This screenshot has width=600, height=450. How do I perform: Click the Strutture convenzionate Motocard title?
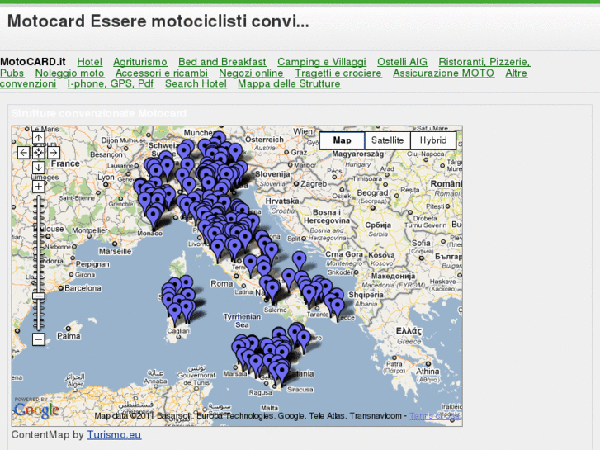point(99,114)
